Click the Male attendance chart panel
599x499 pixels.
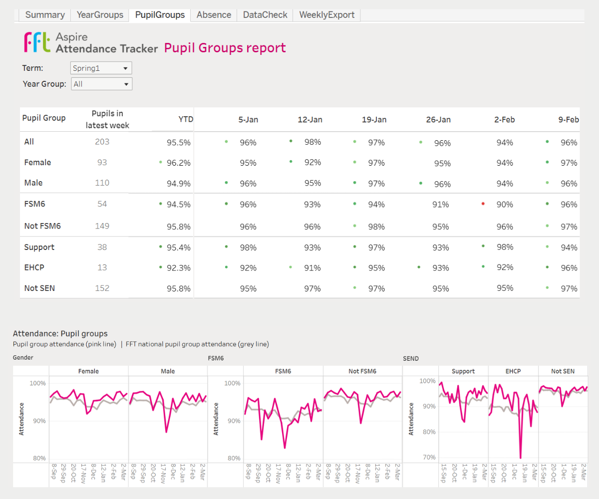[168, 419]
